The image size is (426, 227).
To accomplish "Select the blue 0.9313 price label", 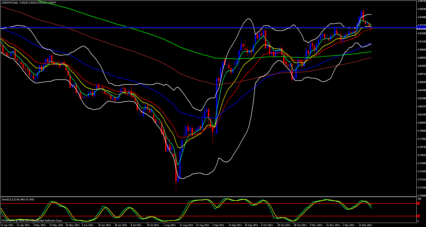I will pyautogui.click(x=421, y=27).
